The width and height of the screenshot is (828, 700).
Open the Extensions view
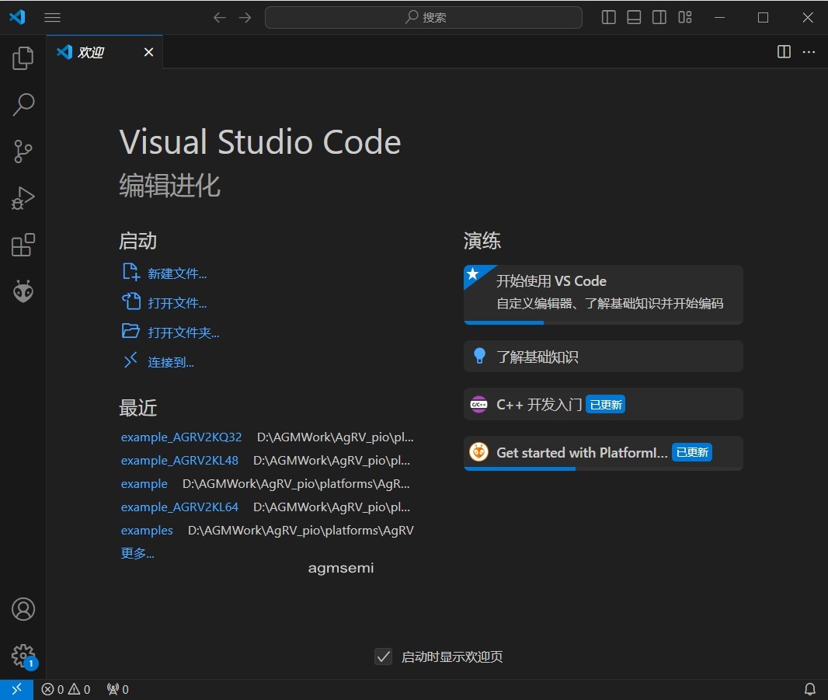point(23,245)
